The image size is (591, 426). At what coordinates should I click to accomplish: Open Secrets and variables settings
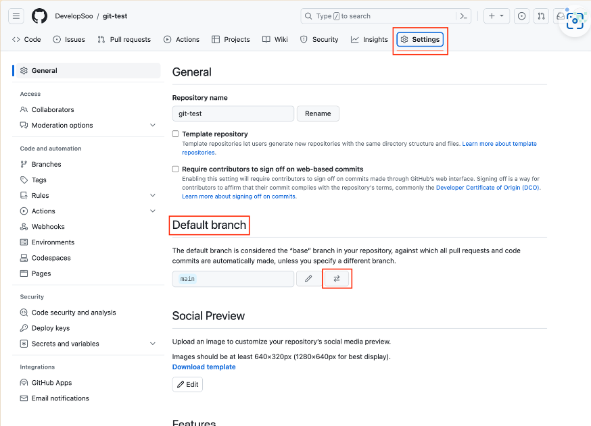pos(88,344)
